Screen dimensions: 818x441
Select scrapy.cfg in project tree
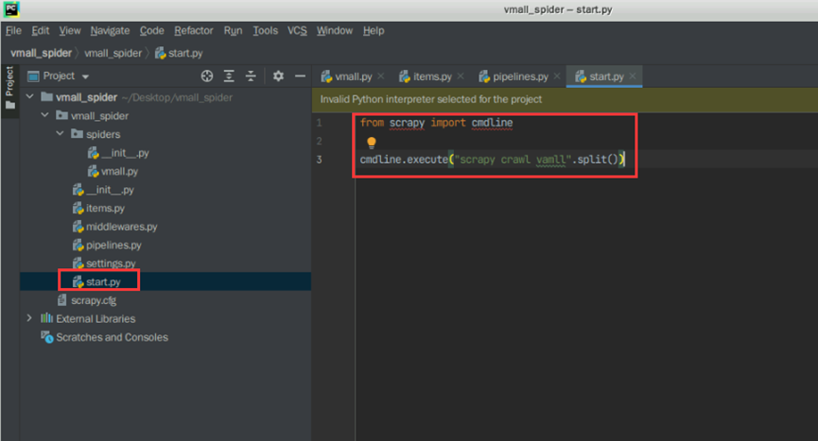point(94,300)
